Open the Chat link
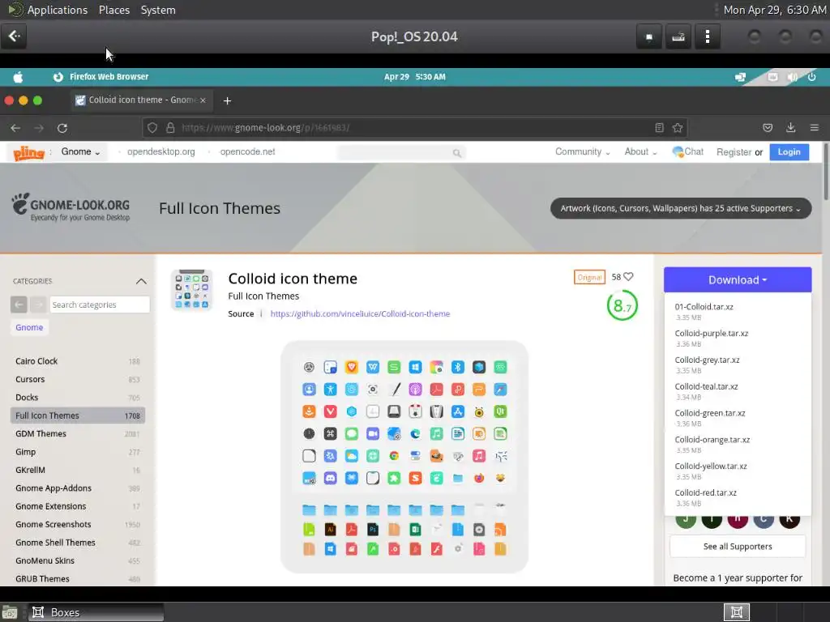The image size is (830, 622). [687, 151]
